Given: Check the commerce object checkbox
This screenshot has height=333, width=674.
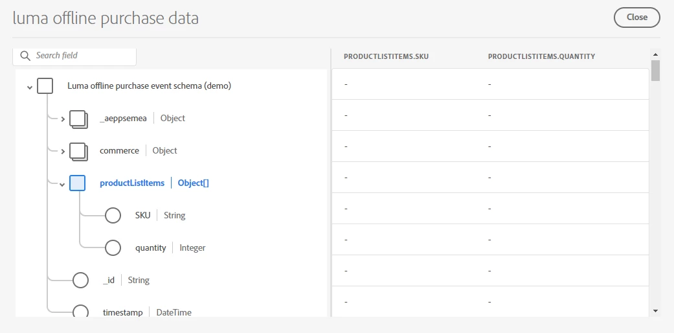Looking at the screenshot, I should click(78, 151).
